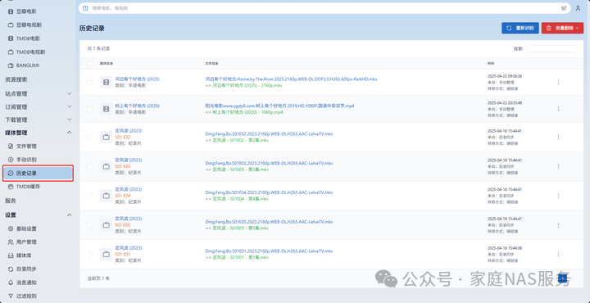
Task: Click the 文件管理 icon
Action: pos(11,146)
